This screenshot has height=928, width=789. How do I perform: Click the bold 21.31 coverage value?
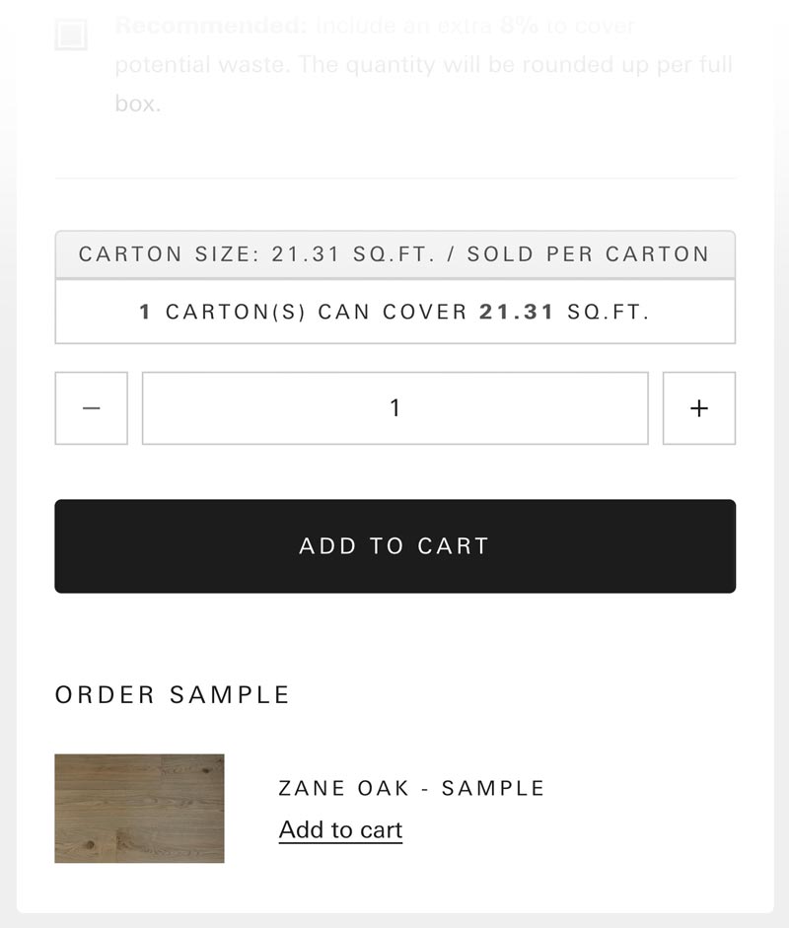516,313
